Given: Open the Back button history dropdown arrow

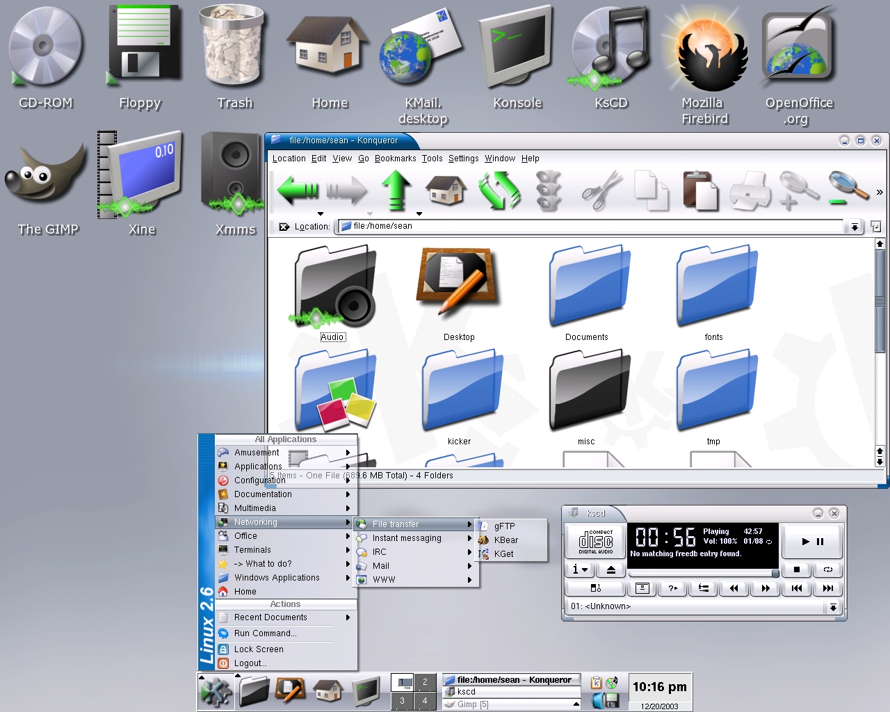Looking at the screenshot, I should coord(321,214).
